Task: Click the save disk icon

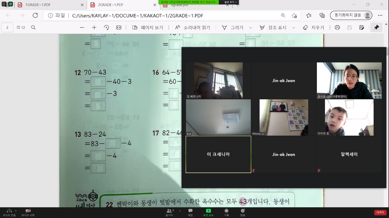Action: 349,27
